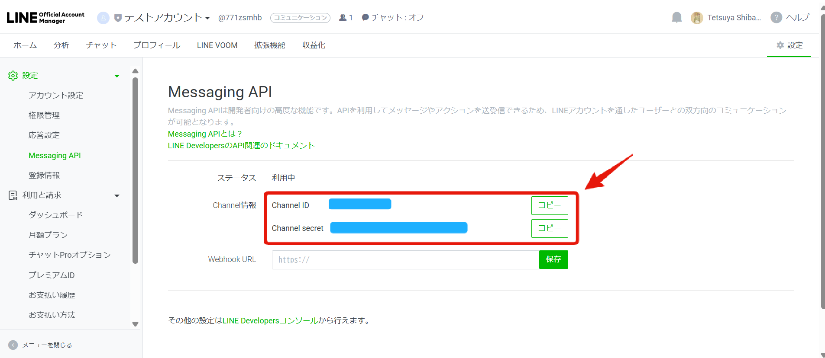Open チャットProオプション in the sidebar
This screenshot has height=358, width=825.
coord(70,255)
